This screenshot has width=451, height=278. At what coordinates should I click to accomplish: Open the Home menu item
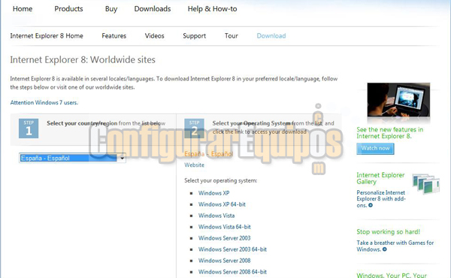coord(23,9)
